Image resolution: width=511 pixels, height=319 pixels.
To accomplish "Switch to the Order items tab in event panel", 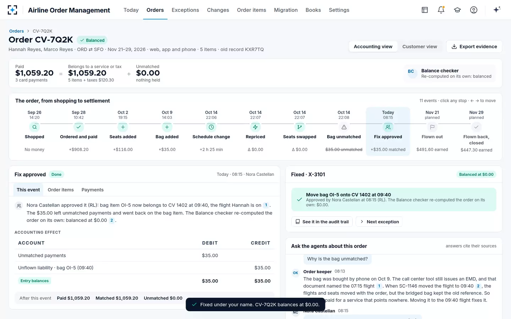I will tap(61, 190).
